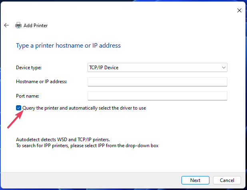
Task: Click 'Autodetect detects WSD and TCP/IP printers.' text
Action: 63,140
